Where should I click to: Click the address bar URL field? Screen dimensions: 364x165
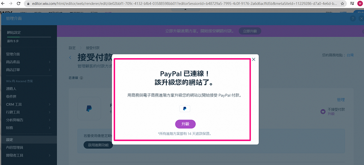tap(185, 4)
